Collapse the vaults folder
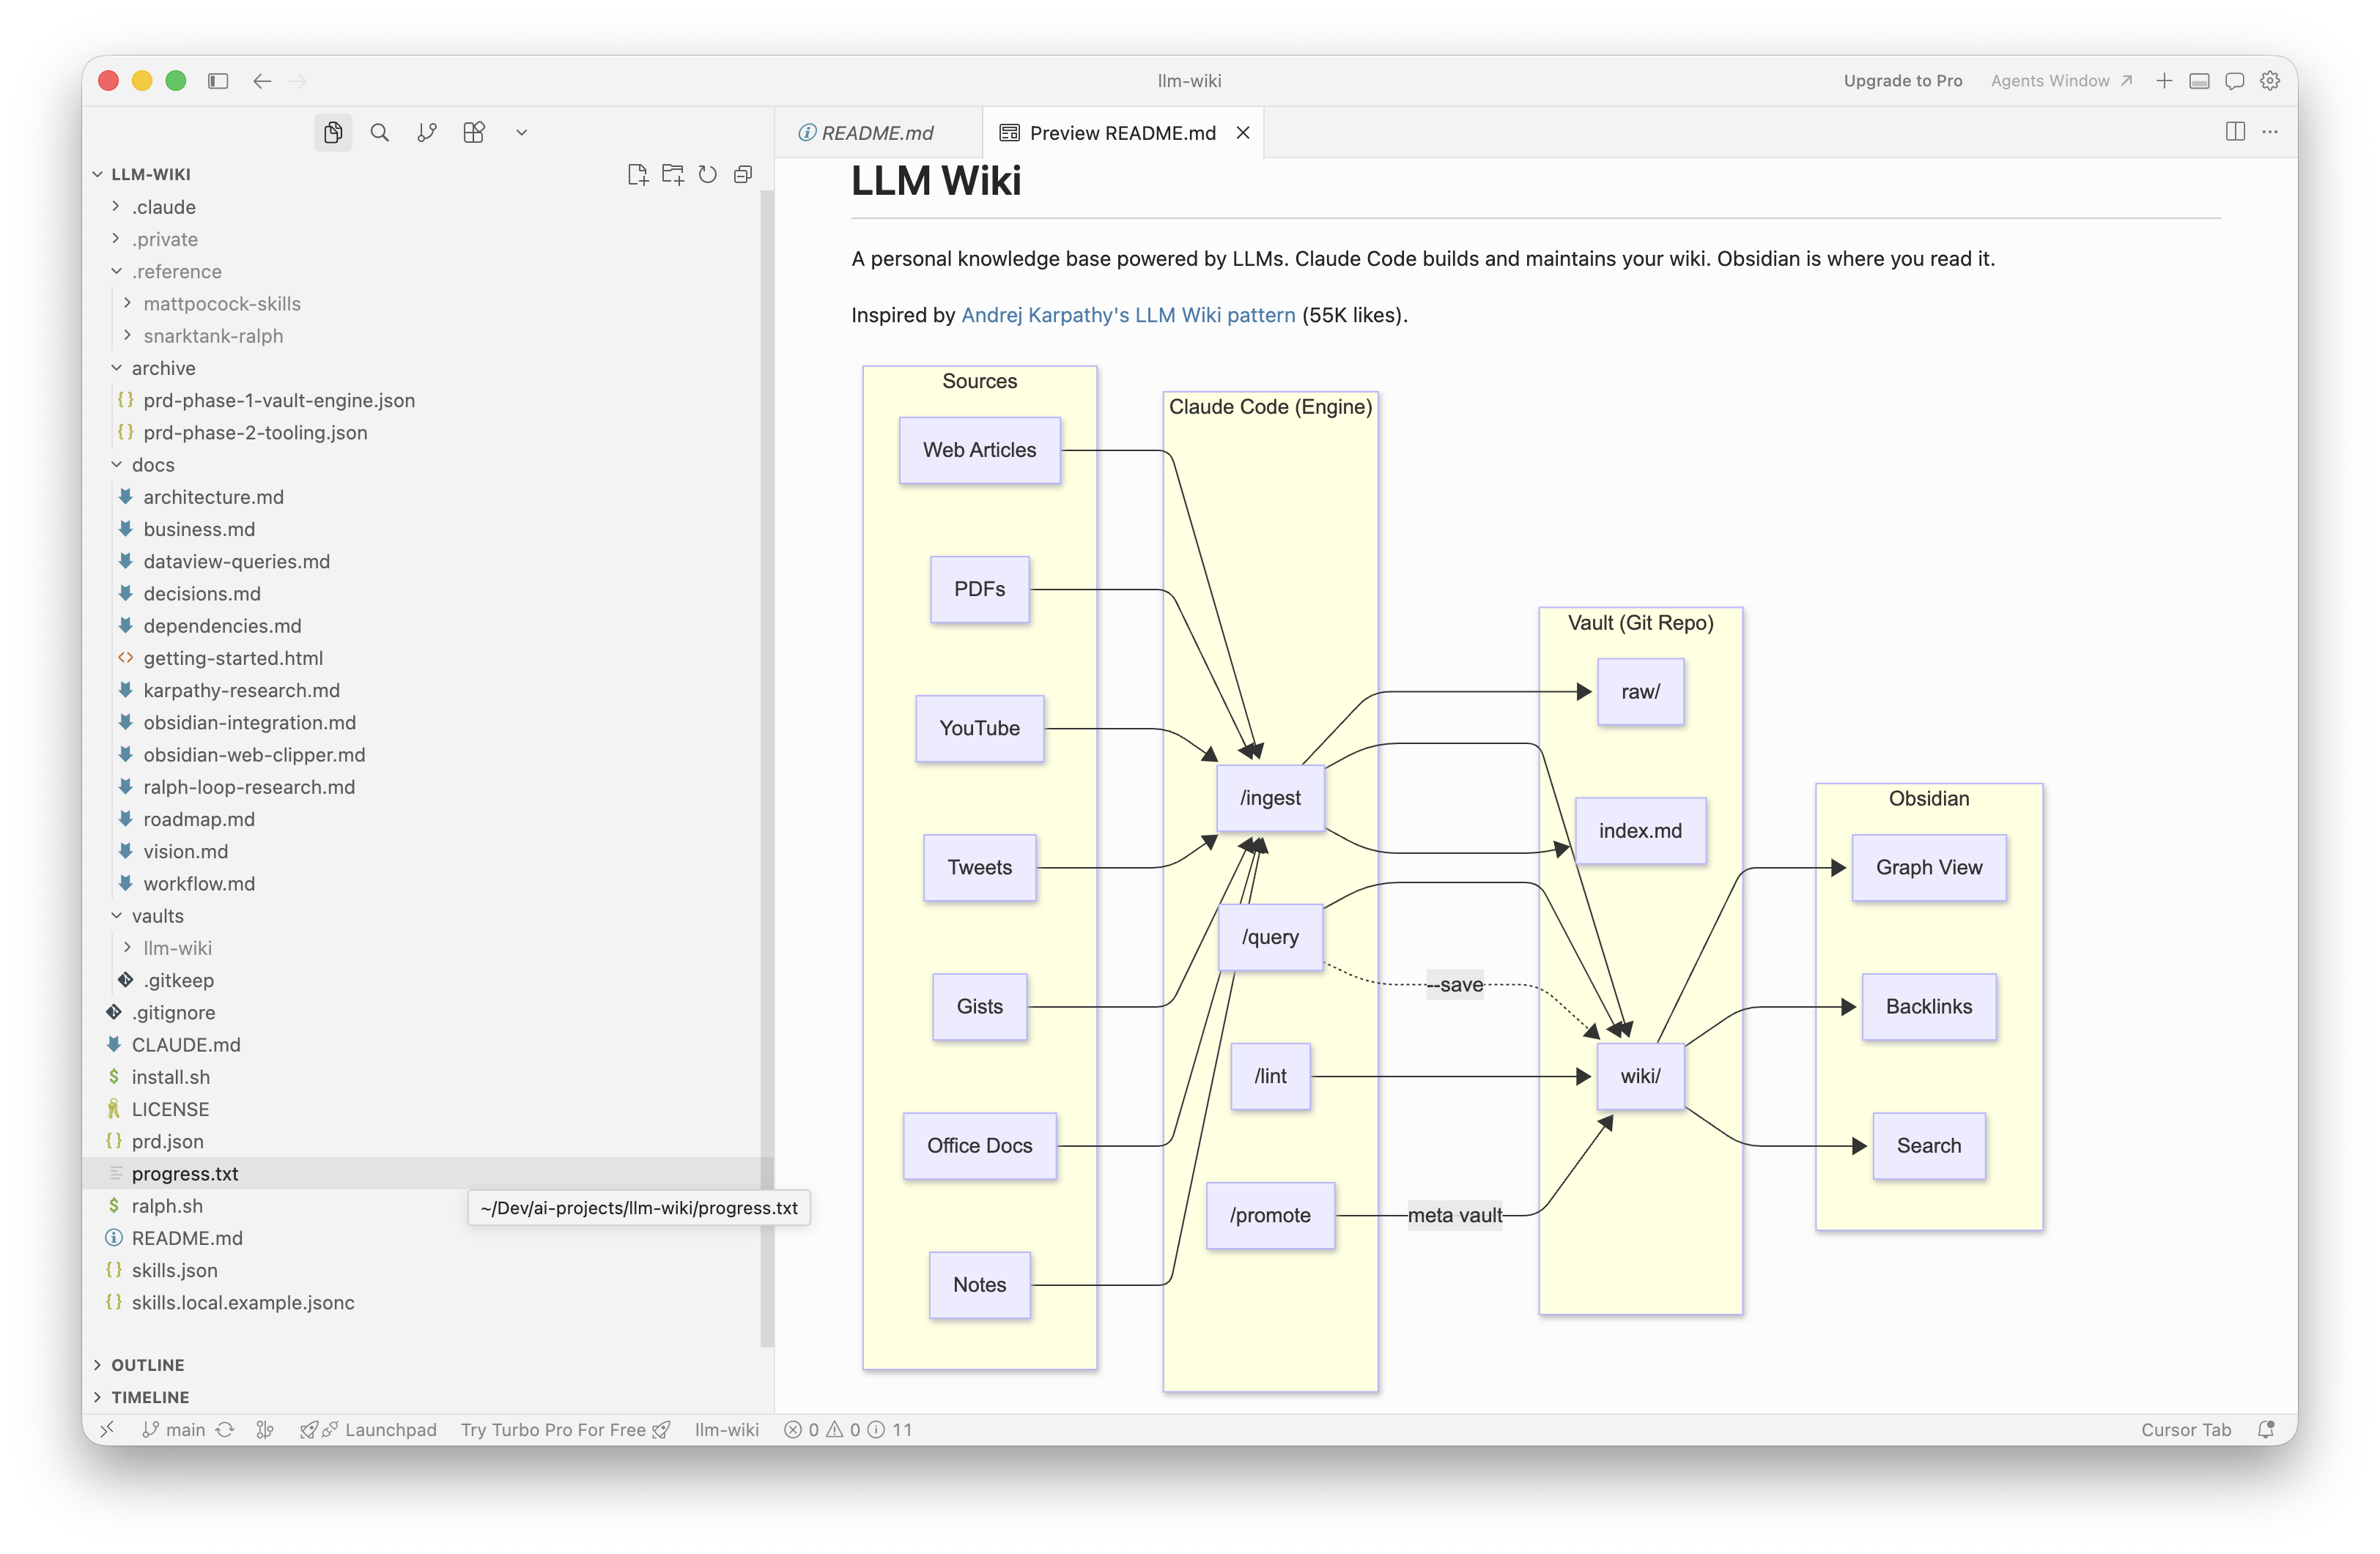Screen dimensions: 2380x1554 pyautogui.click(x=116, y=915)
